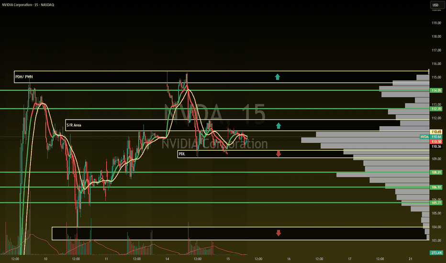Select the PDH/ PWH text label
This screenshot has width=446, height=263.
24,77
